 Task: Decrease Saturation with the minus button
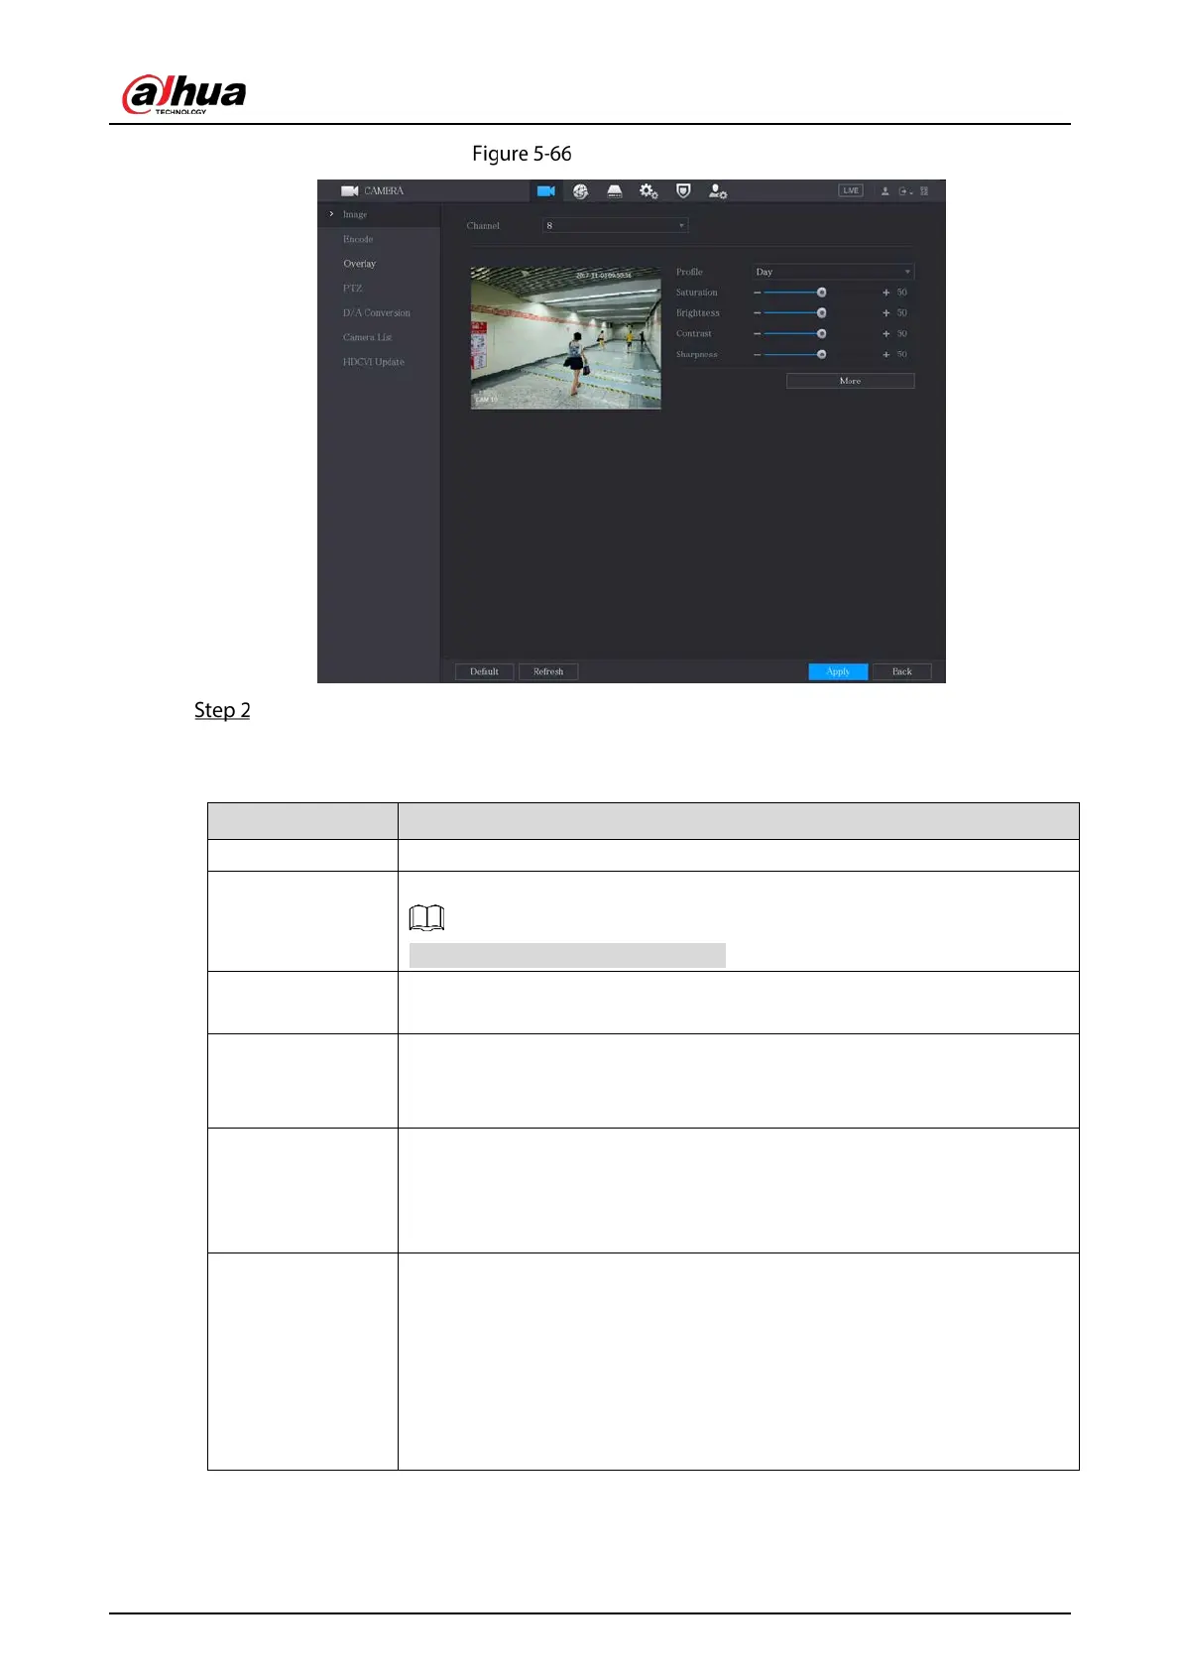[x=757, y=293]
